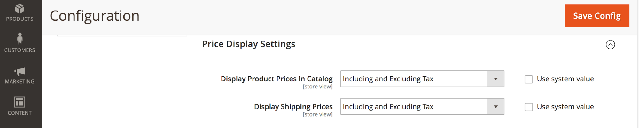The height and width of the screenshot is (128, 639).
Task: Click the Marketing megaphone icon
Action: pyautogui.click(x=20, y=71)
